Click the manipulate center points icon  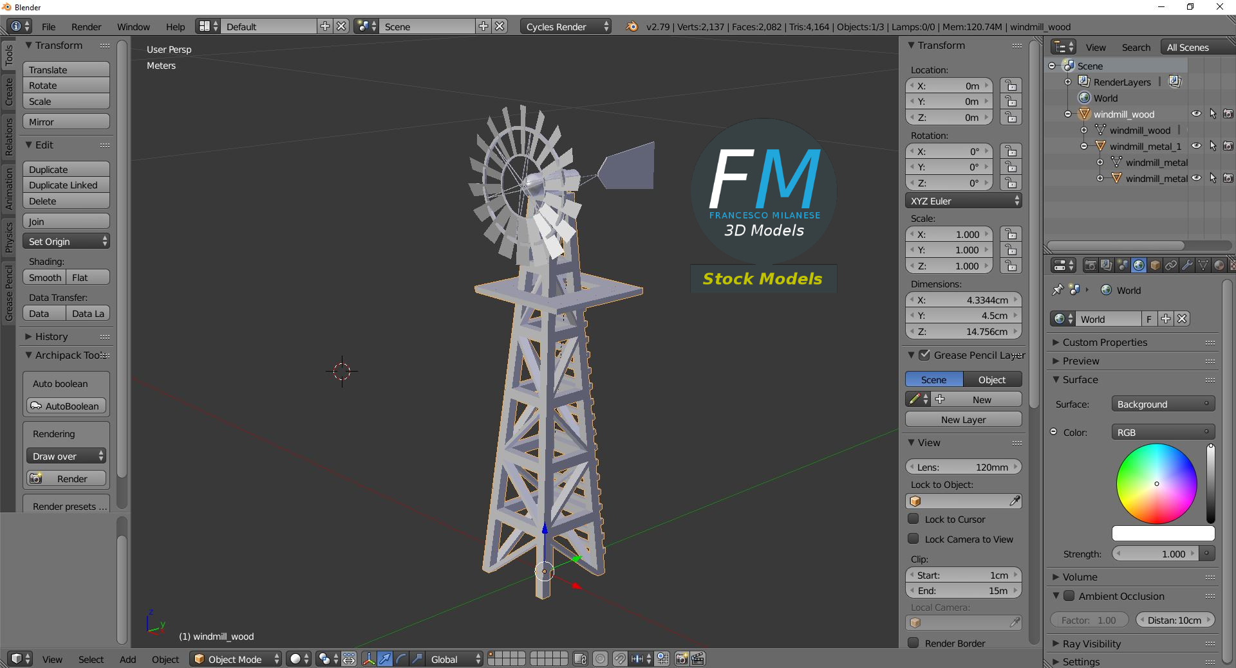pos(349,659)
